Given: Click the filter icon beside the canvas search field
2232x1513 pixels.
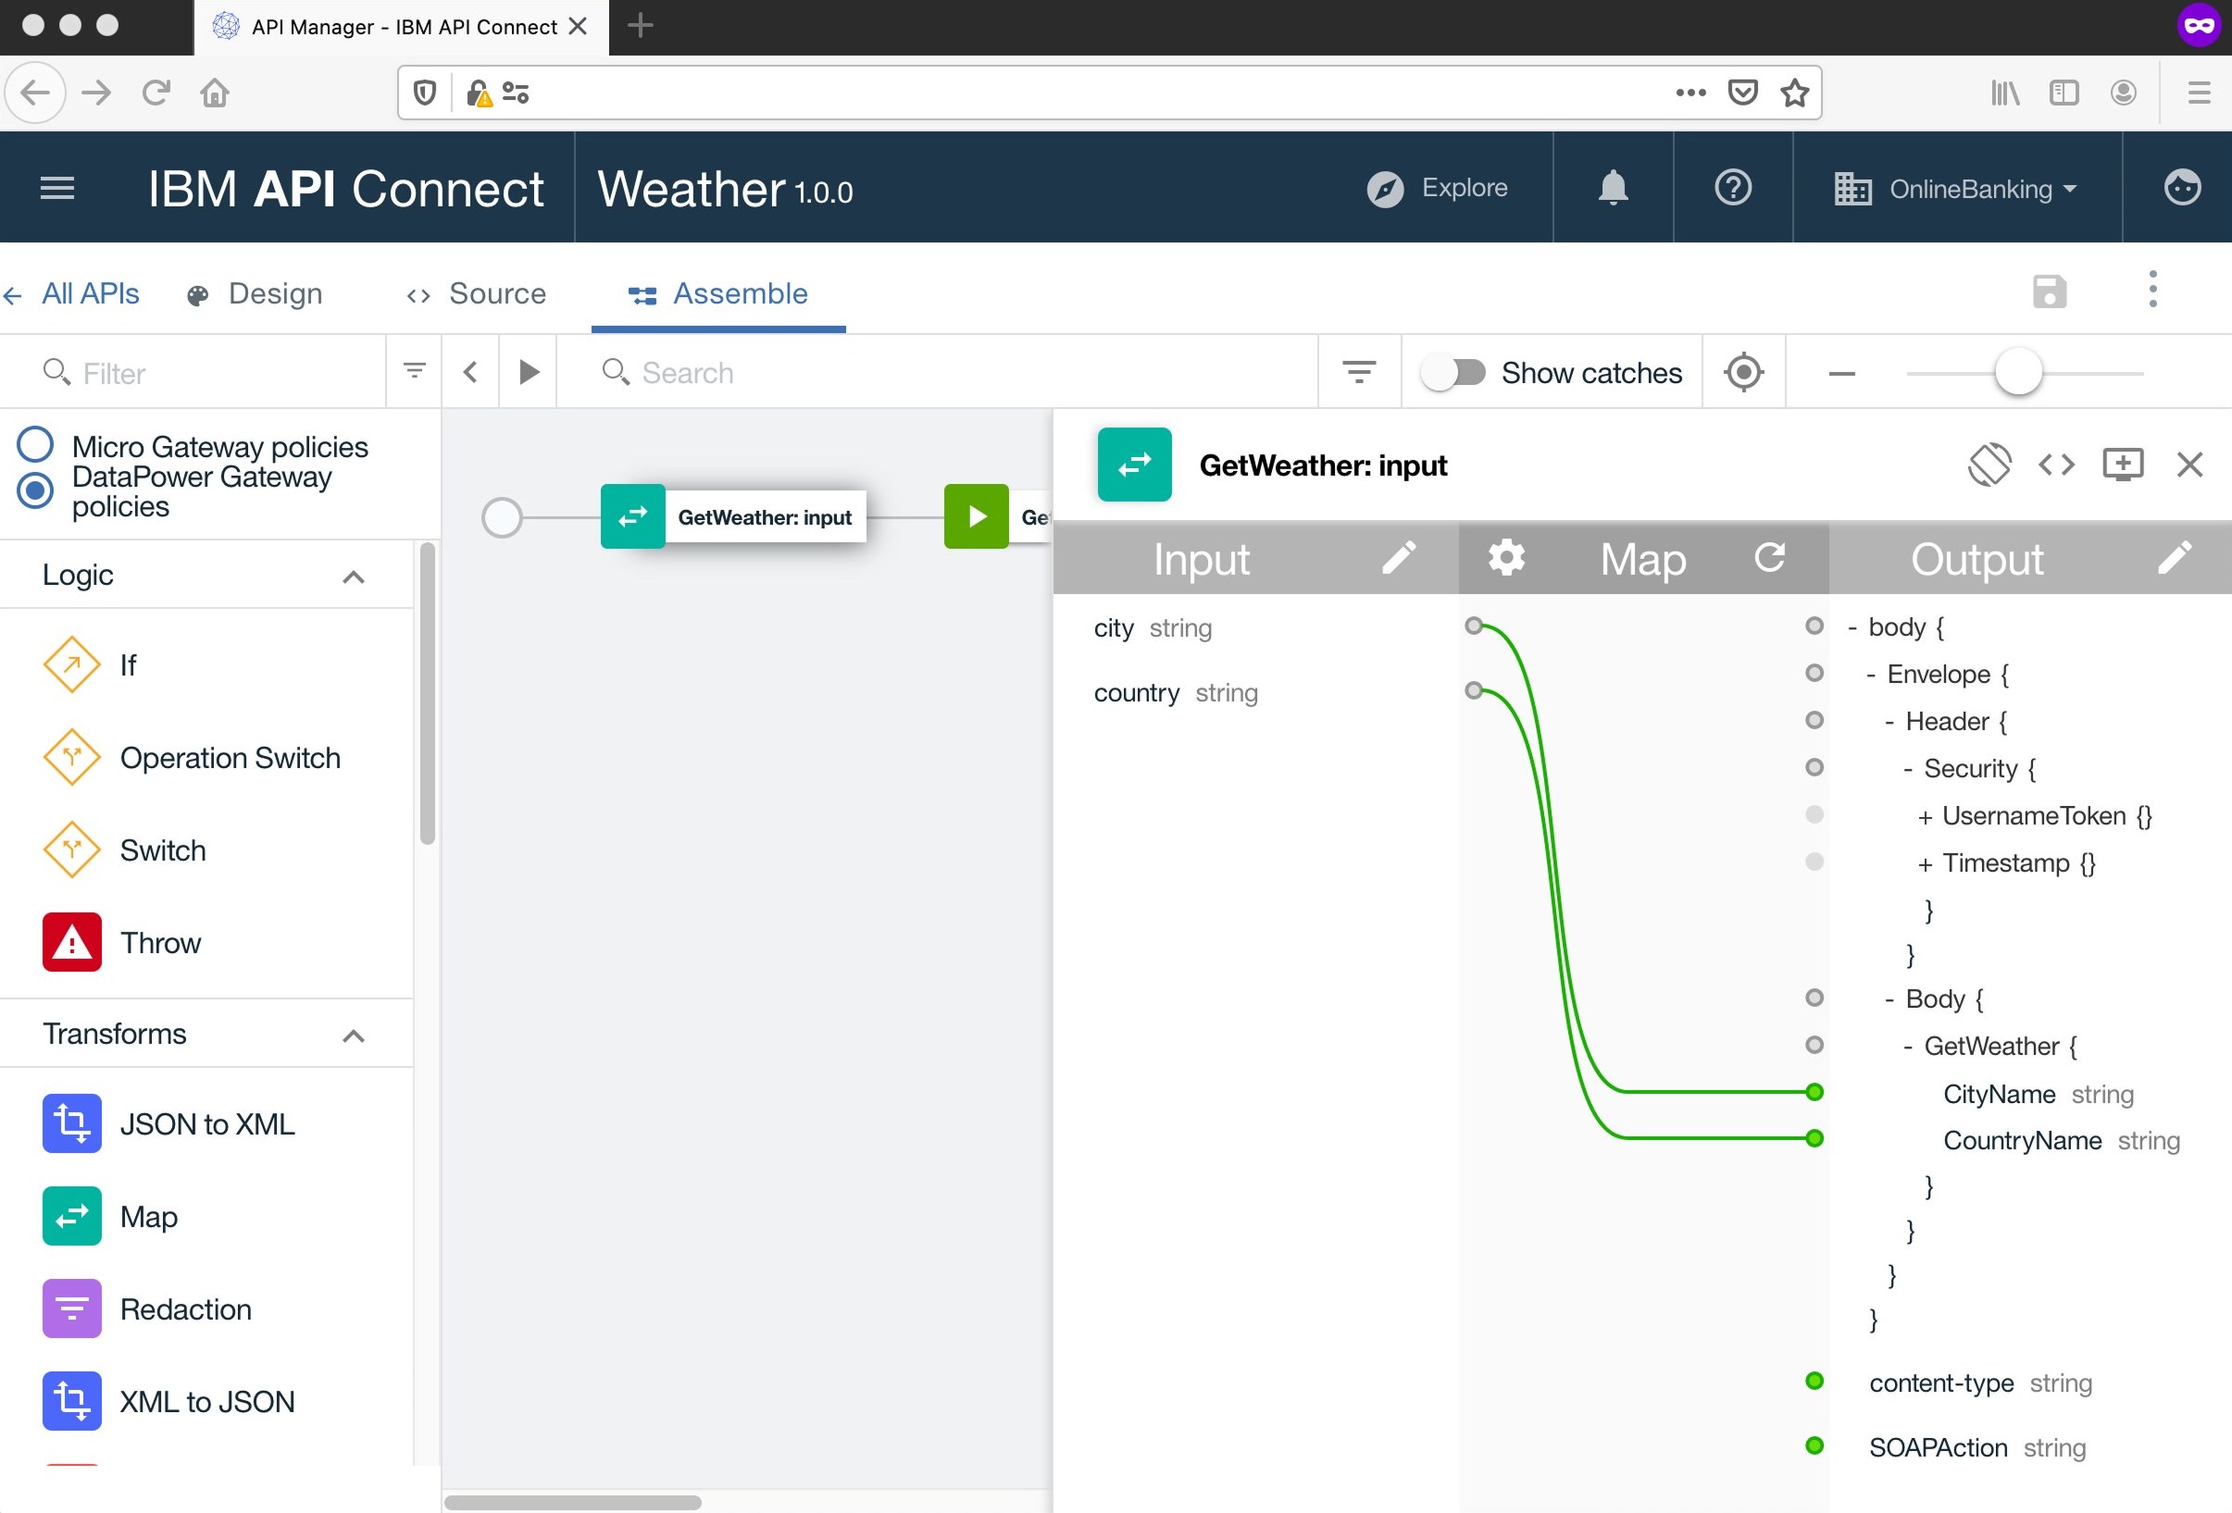Looking at the screenshot, I should 1358,371.
